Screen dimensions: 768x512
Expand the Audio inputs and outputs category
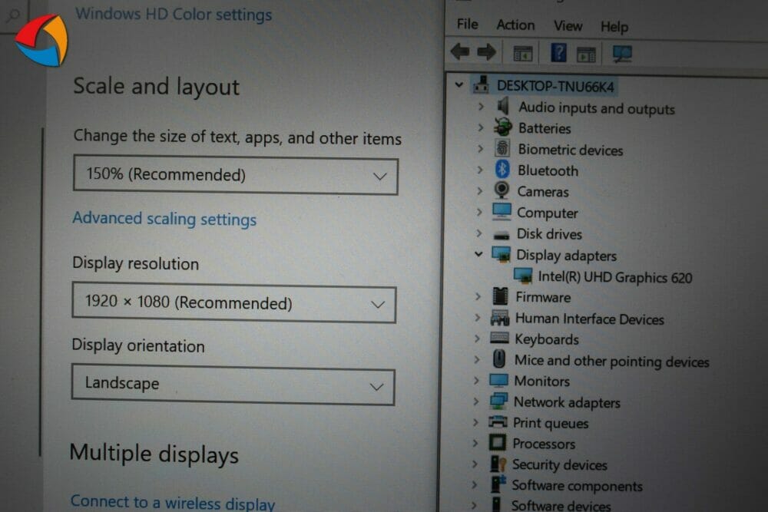[x=481, y=106]
